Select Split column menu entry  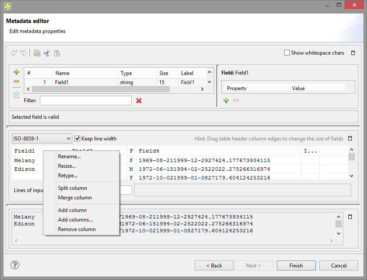72,188
